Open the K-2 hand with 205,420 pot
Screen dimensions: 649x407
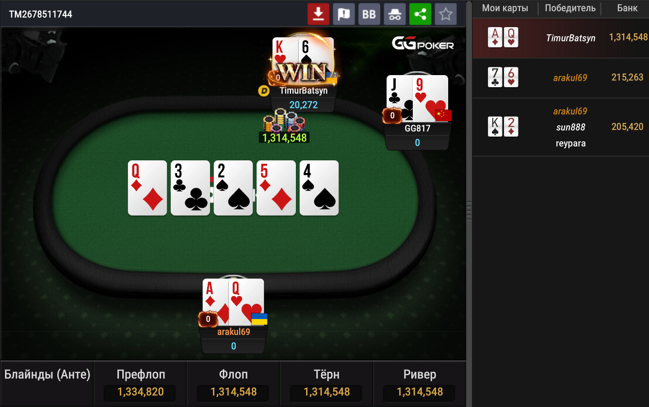click(x=561, y=127)
